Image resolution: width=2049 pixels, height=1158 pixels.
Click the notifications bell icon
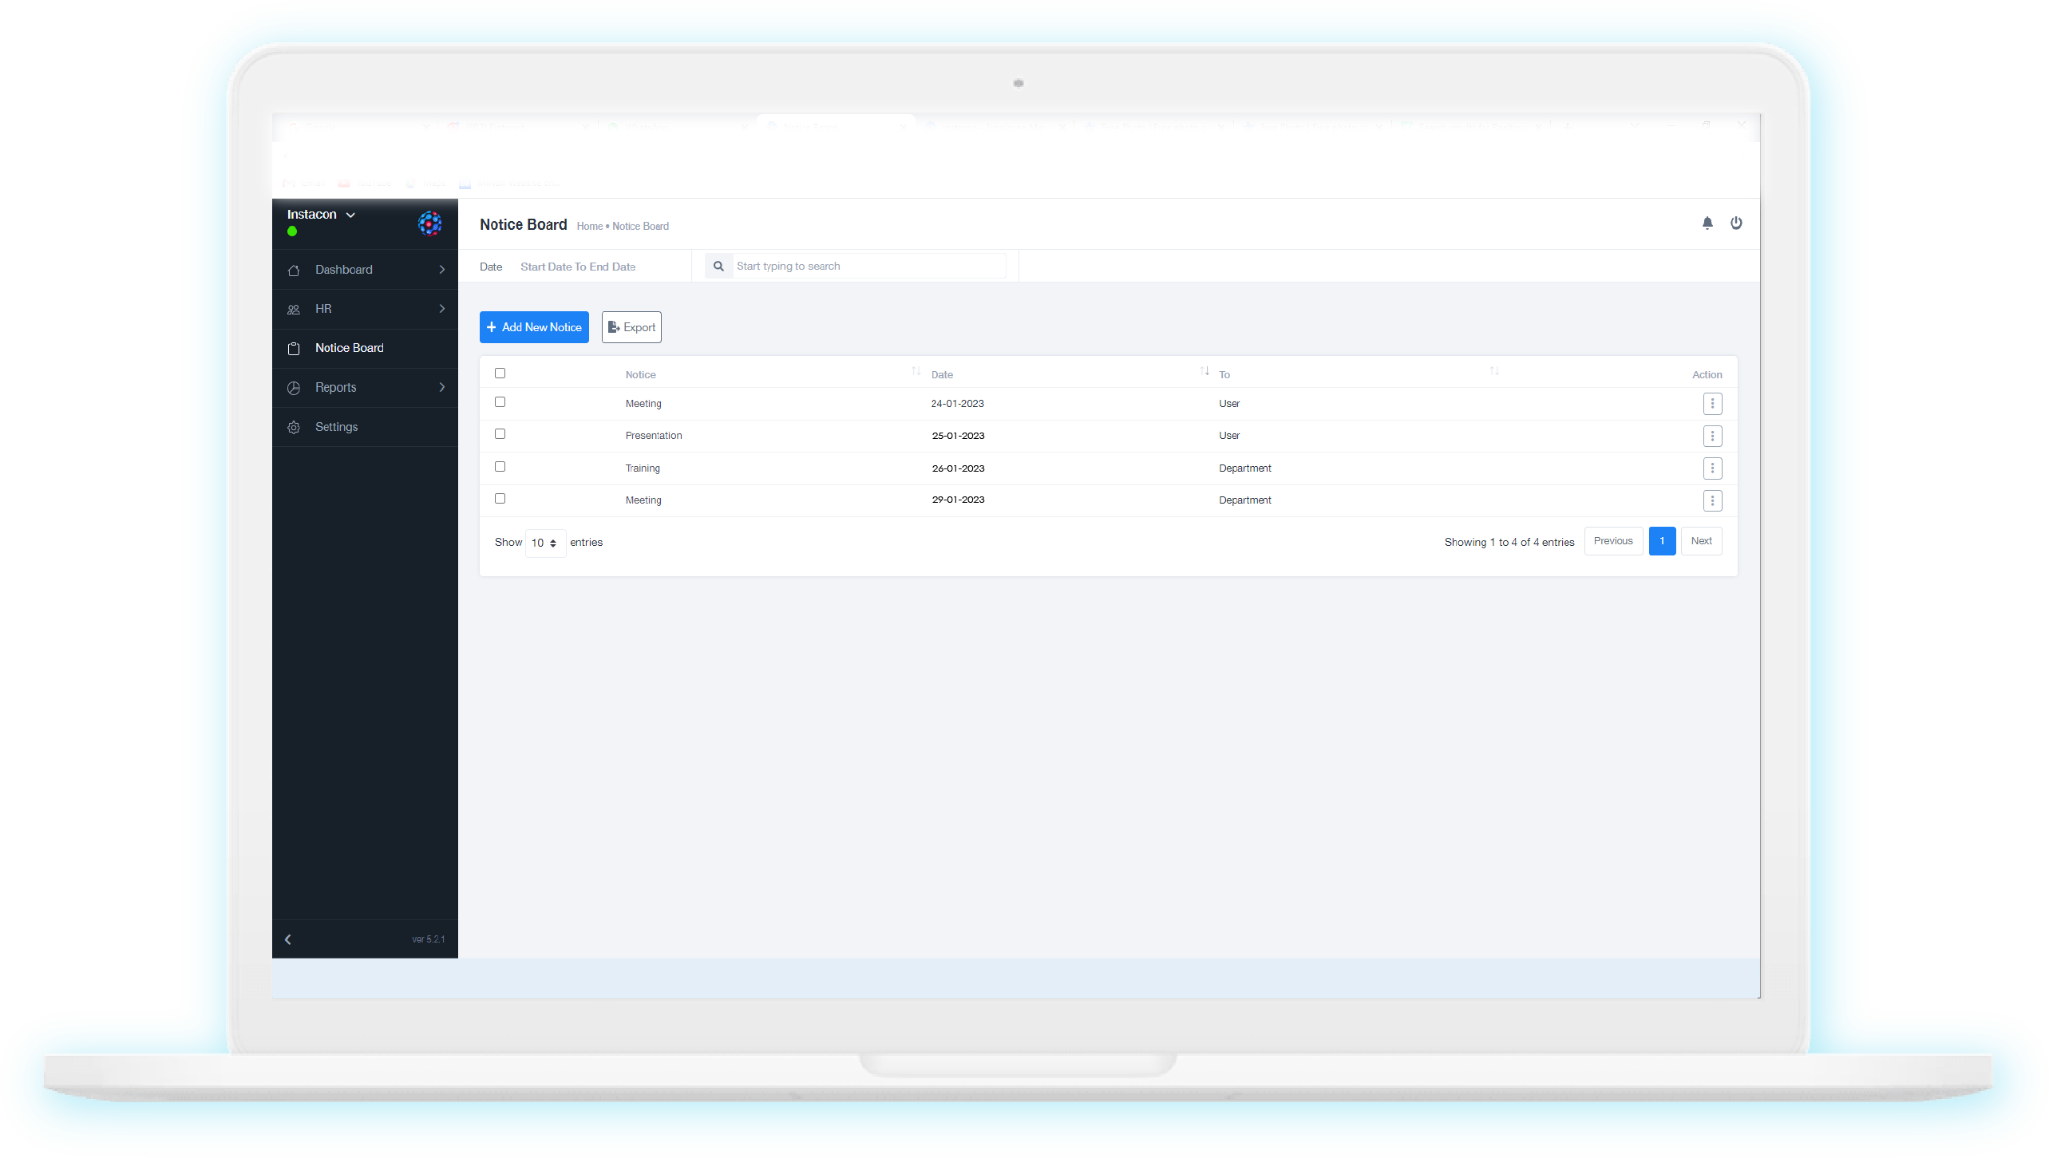(x=1707, y=223)
